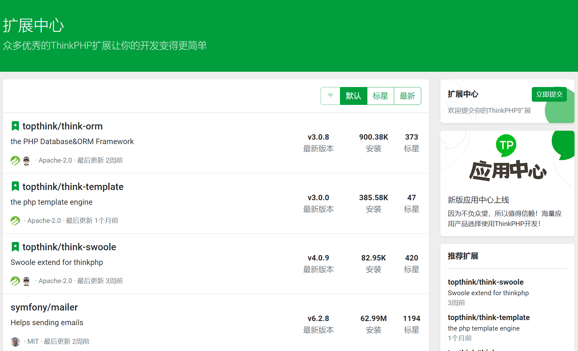Click 62.99M install count
The image size is (578, 351).
coord(373,318)
